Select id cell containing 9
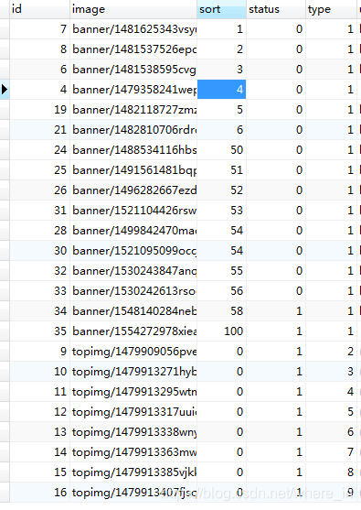The height and width of the screenshot is (510, 361). pyautogui.click(x=39, y=352)
